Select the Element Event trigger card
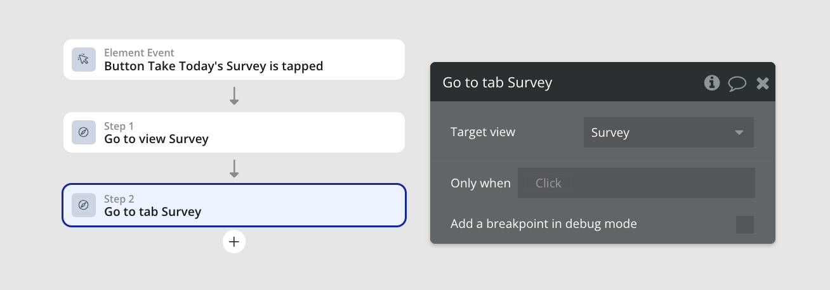Screen dimensions: 830x290 234,60
